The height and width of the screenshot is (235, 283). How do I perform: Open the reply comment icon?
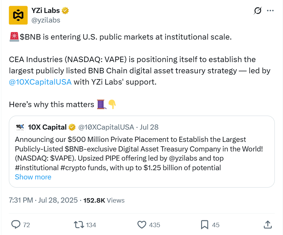click(x=16, y=225)
